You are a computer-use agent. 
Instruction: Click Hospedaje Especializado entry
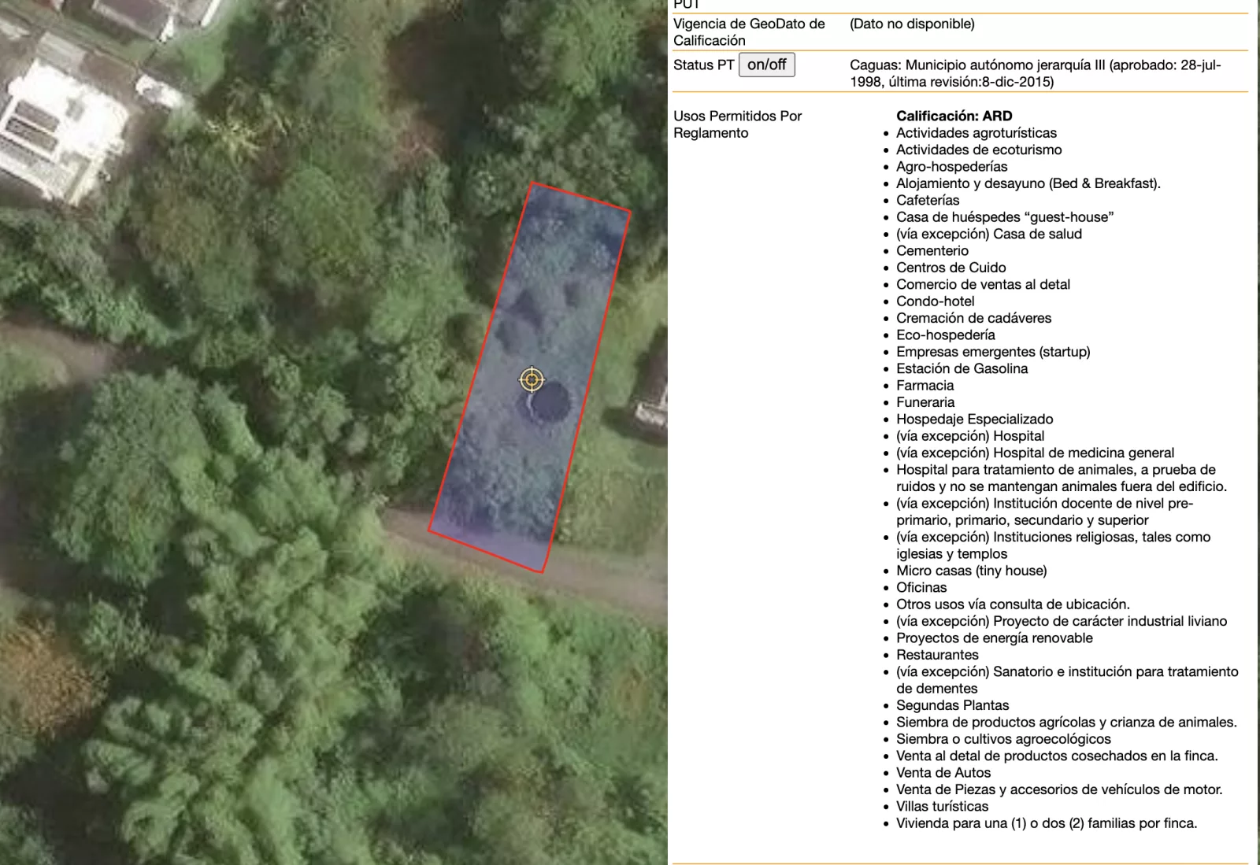pos(975,419)
